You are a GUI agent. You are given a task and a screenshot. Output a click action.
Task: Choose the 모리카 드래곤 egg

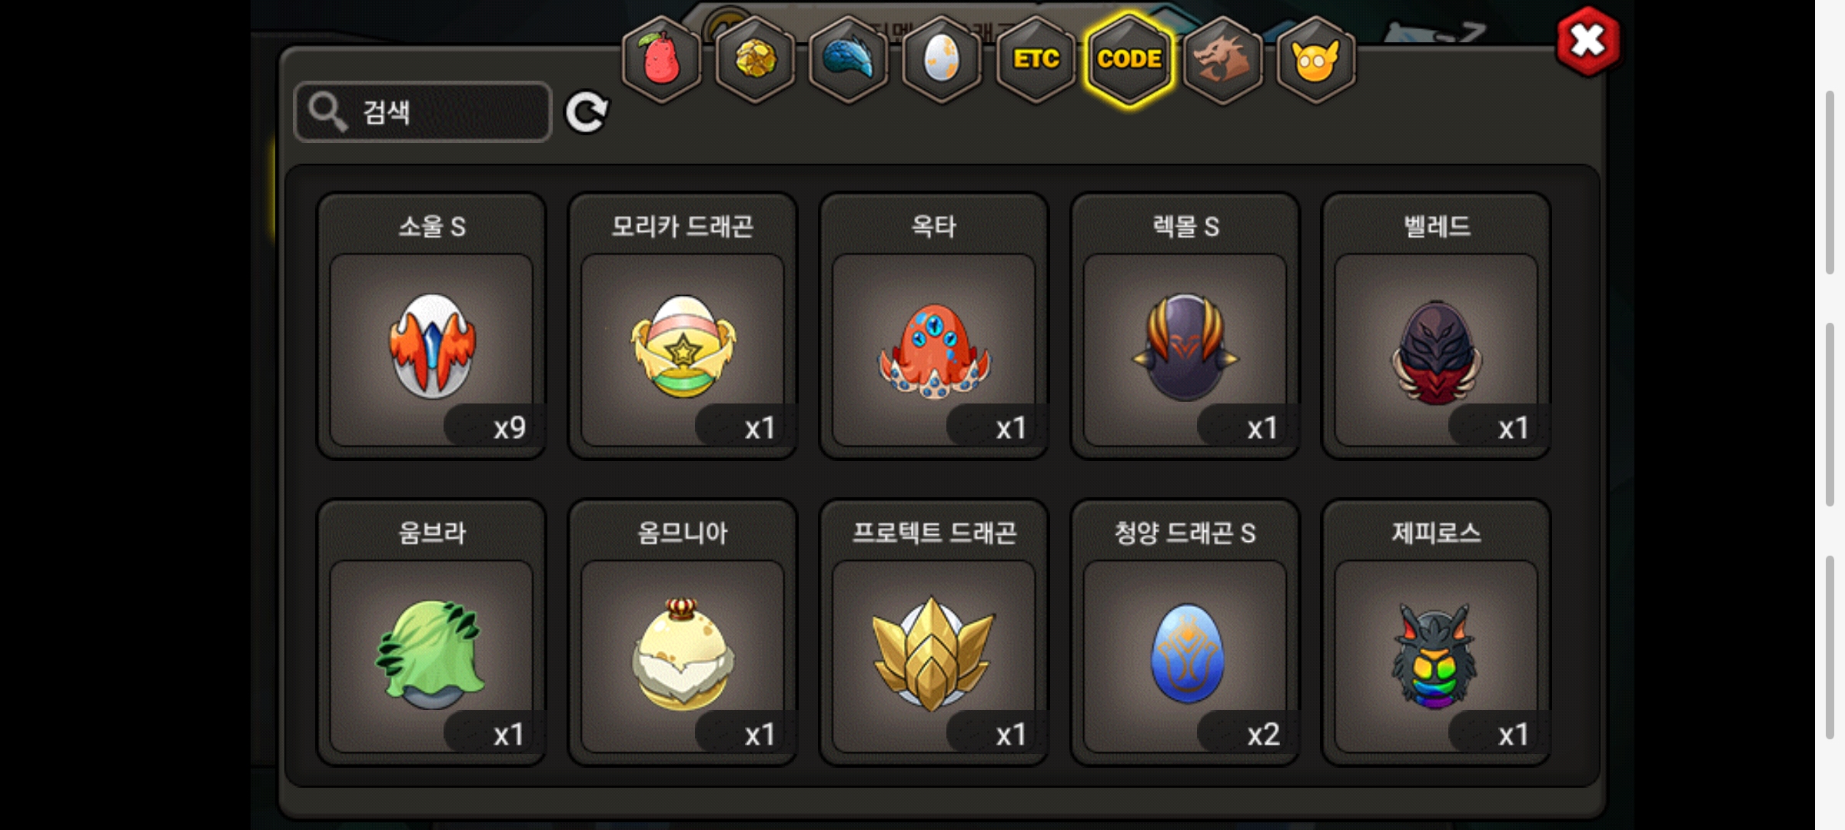point(683,326)
